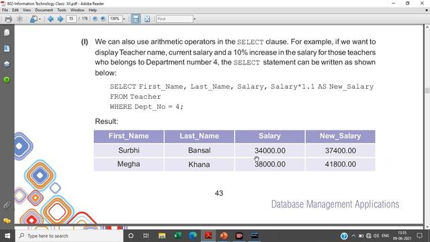Open the Layers panel in sidebar
This screenshot has width=430, height=242.
click(x=7, y=65)
